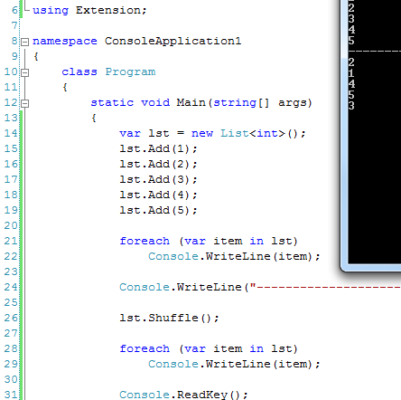Click the Main method name
The height and width of the screenshot is (400, 401).
[191, 102]
